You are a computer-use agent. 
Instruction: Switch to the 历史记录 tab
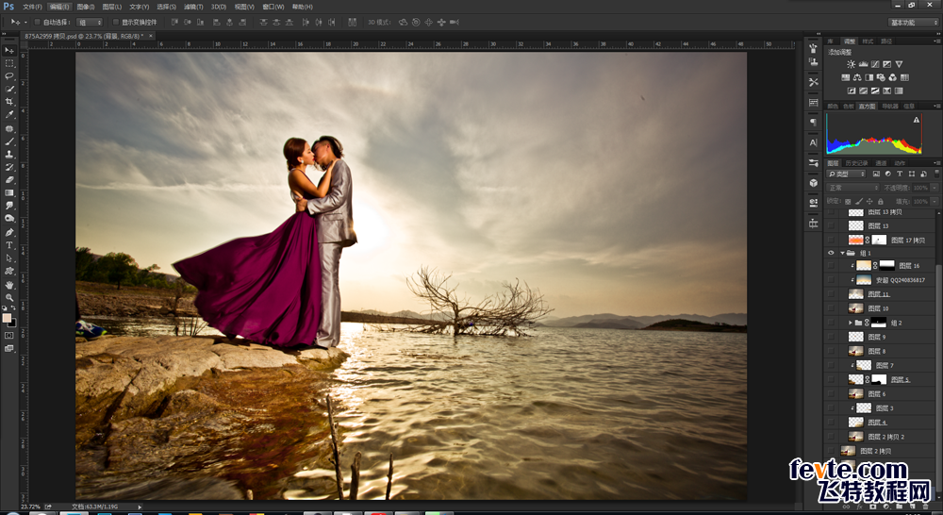tap(856, 163)
